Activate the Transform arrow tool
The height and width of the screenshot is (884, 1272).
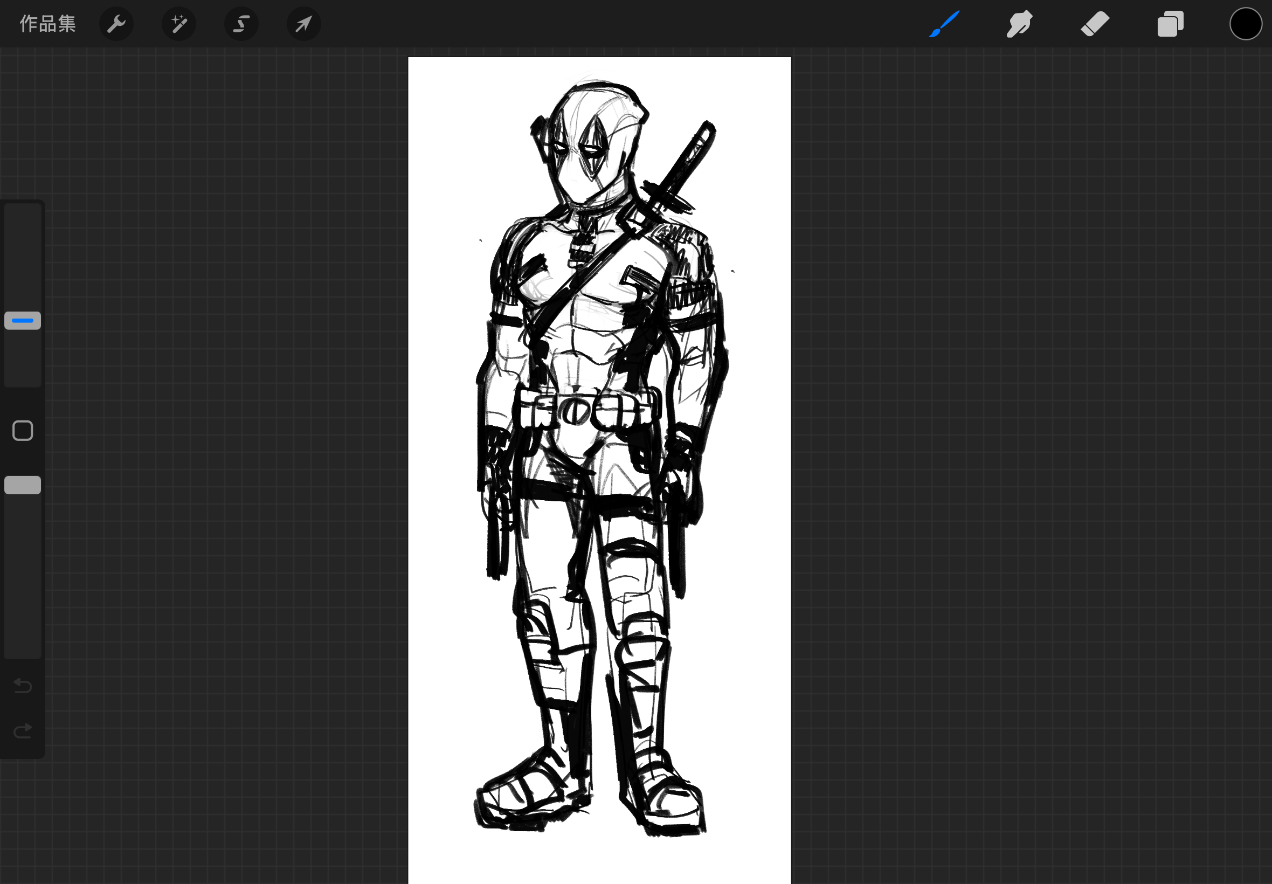[x=304, y=24]
